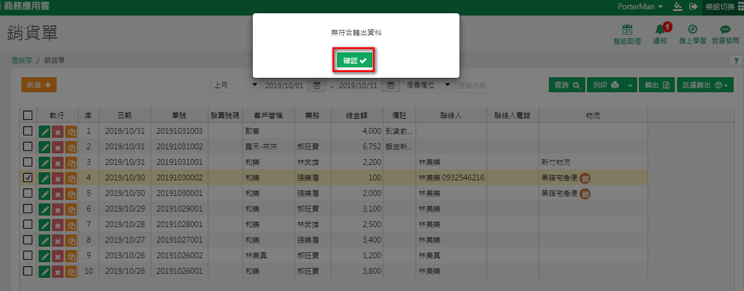Open start date calendar picker
The image size is (744, 291).
[x=316, y=85]
